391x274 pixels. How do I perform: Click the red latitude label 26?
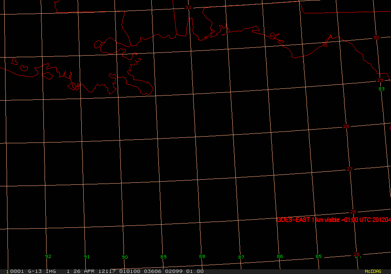[353, 212]
